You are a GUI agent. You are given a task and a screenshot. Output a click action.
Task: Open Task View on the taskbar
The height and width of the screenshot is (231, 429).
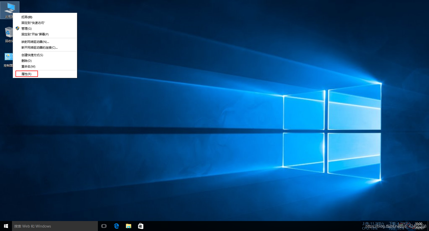[104, 226]
